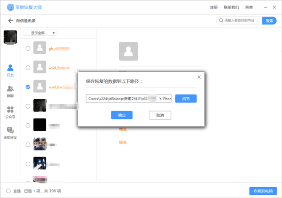Click the save path text field
Image resolution: width=282 pixels, height=198 pixels.
tap(129, 99)
